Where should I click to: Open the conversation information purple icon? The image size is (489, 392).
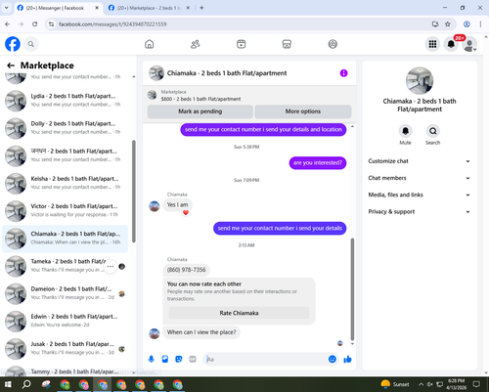343,73
